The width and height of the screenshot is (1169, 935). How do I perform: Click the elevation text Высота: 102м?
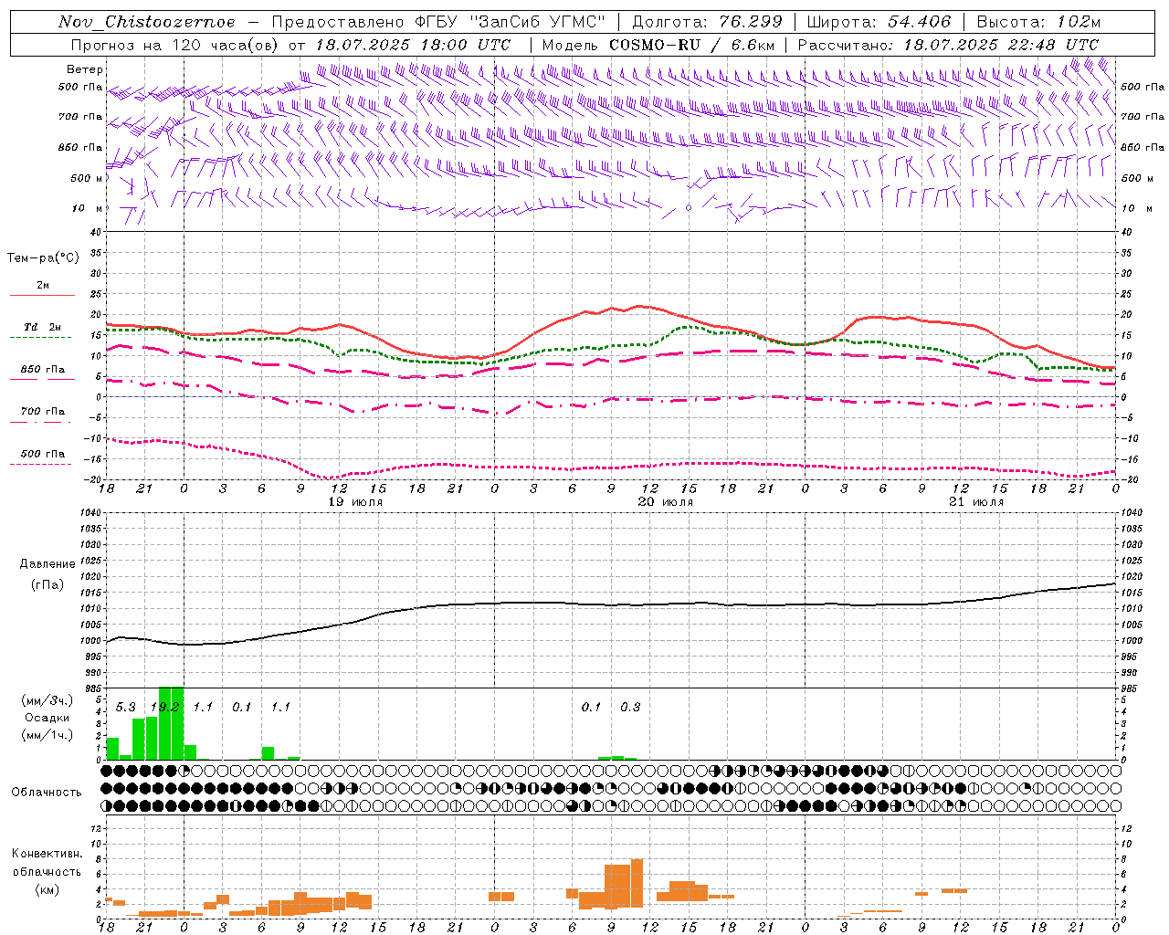(x=1038, y=22)
